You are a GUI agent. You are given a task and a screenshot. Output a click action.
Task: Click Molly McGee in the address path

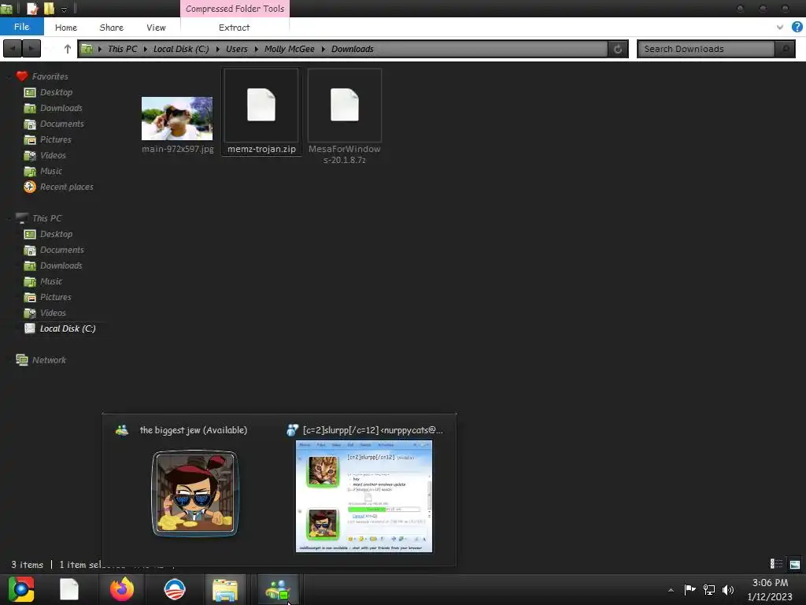coord(289,49)
